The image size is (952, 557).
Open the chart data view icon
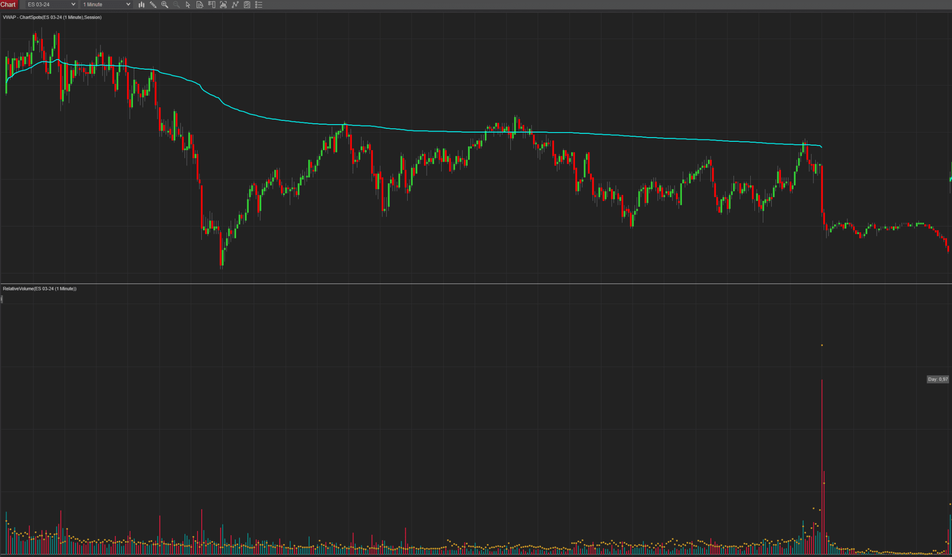click(x=199, y=4)
